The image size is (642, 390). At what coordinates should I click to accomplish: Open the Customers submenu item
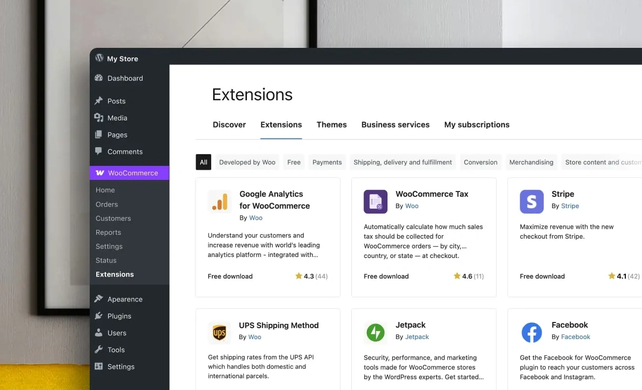pos(113,218)
